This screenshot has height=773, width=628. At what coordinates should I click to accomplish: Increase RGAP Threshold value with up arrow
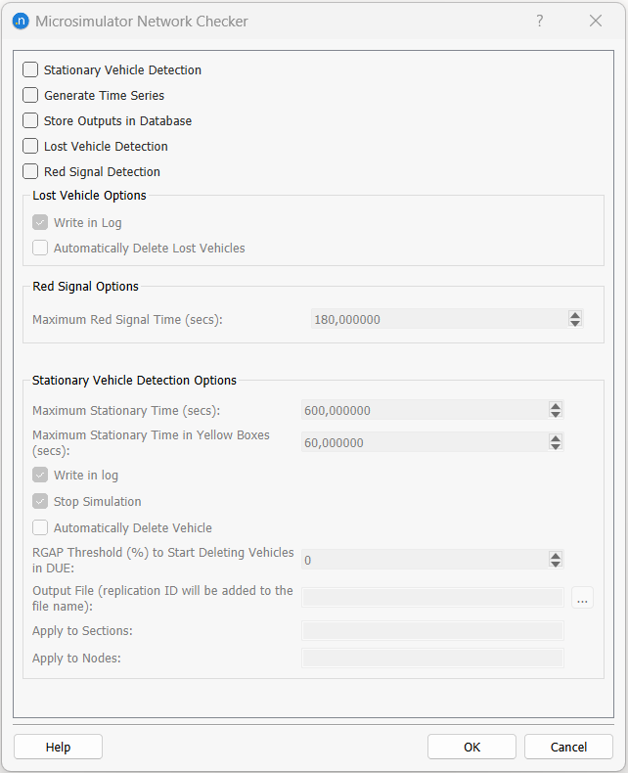click(556, 556)
